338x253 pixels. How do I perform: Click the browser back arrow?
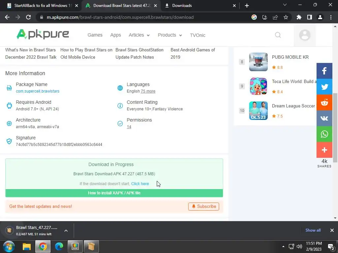click(x=7, y=17)
